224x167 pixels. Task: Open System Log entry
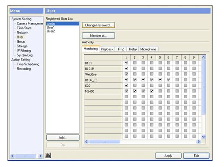tap(24, 55)
